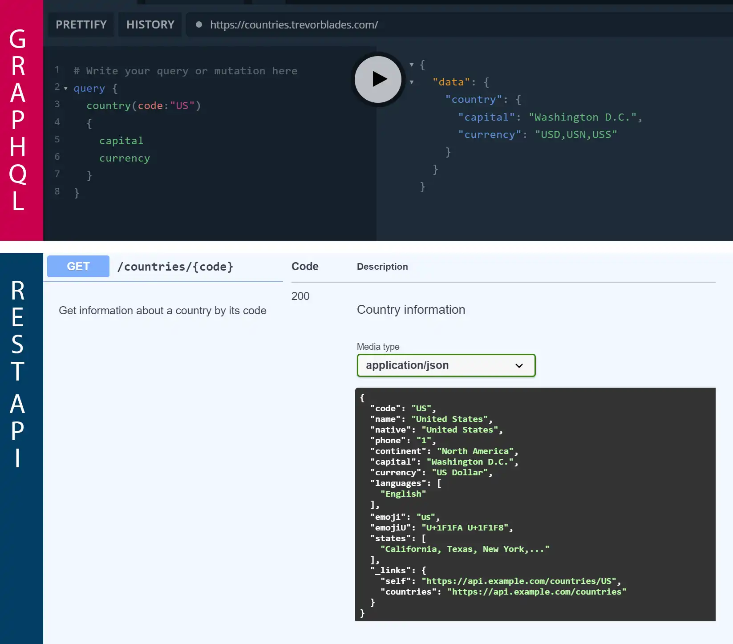The image size is (733, 644).
Task: Click the PRETTIFY button
Action: pyautogui.click(x=81, y=24)
